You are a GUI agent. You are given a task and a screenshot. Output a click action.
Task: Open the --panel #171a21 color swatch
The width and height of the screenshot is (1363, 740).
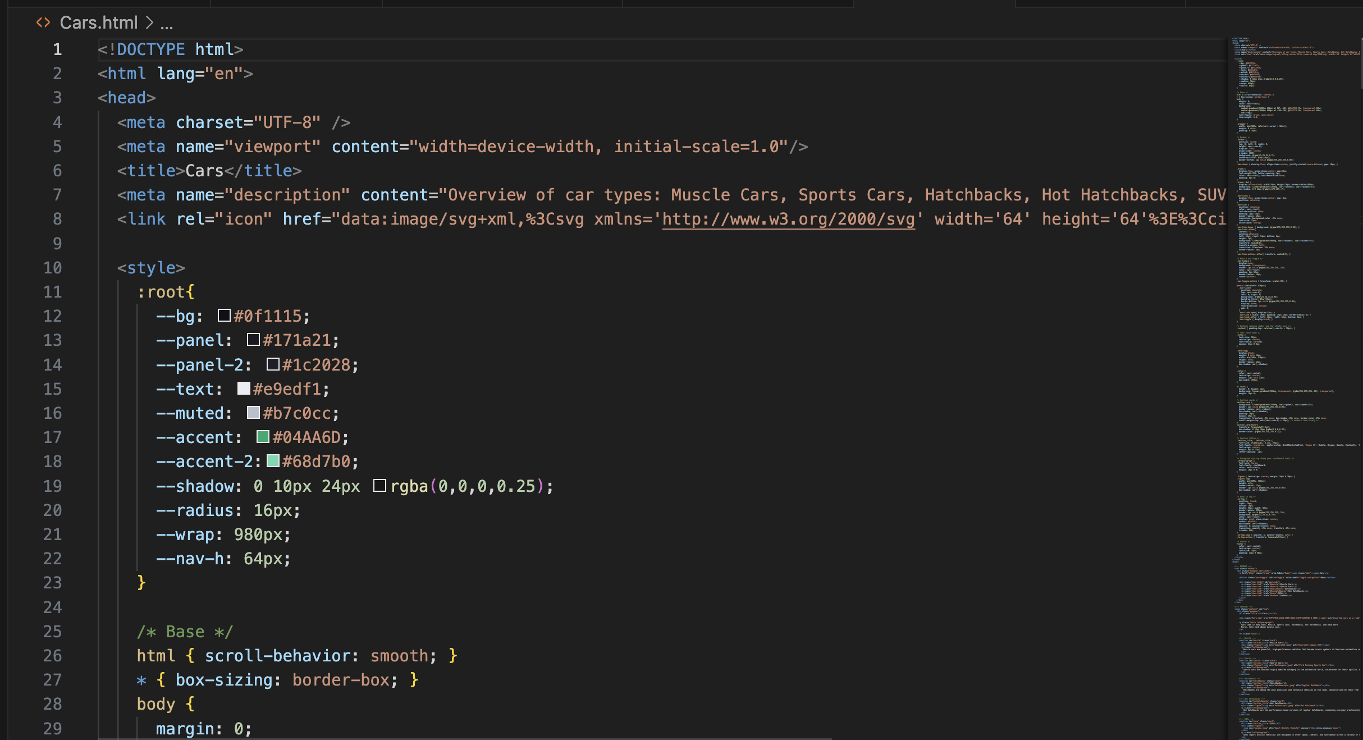[253, 340]
